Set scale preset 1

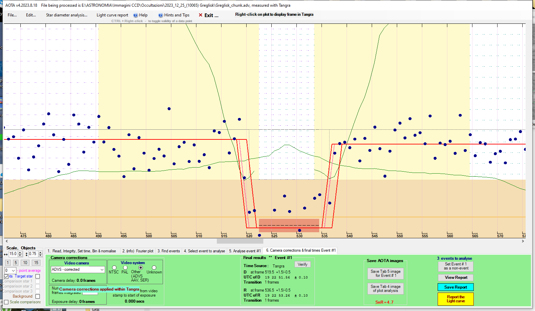(8, 263)
